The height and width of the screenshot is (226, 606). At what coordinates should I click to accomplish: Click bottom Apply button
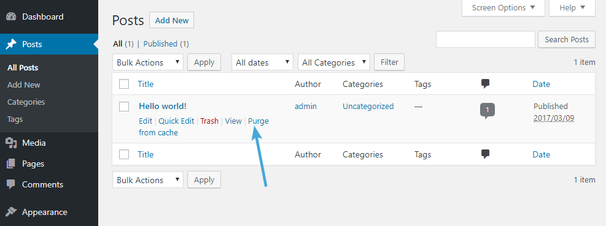(204, 179)
